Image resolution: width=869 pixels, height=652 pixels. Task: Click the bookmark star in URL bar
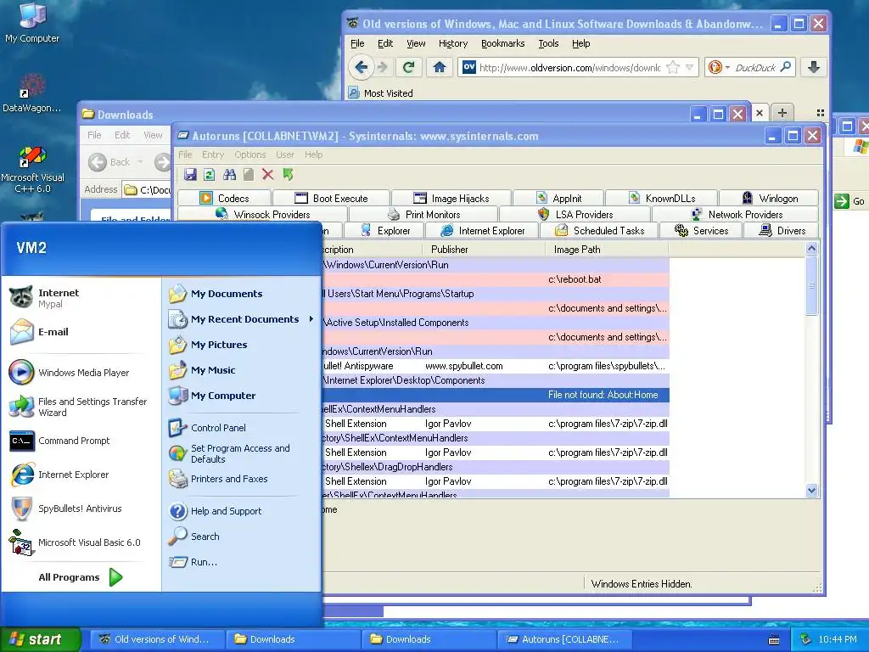coord(673,68)
